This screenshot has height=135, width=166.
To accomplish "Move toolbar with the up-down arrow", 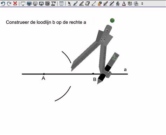I will [142, 3].
